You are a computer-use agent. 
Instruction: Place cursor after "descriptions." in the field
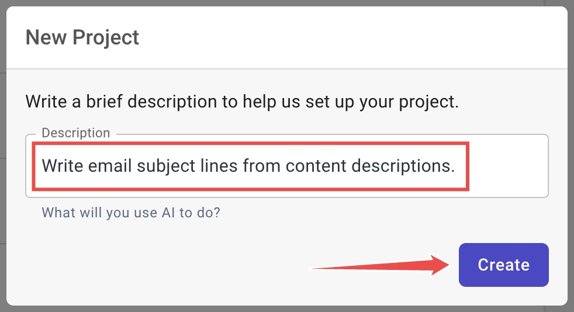pos(455,166)
